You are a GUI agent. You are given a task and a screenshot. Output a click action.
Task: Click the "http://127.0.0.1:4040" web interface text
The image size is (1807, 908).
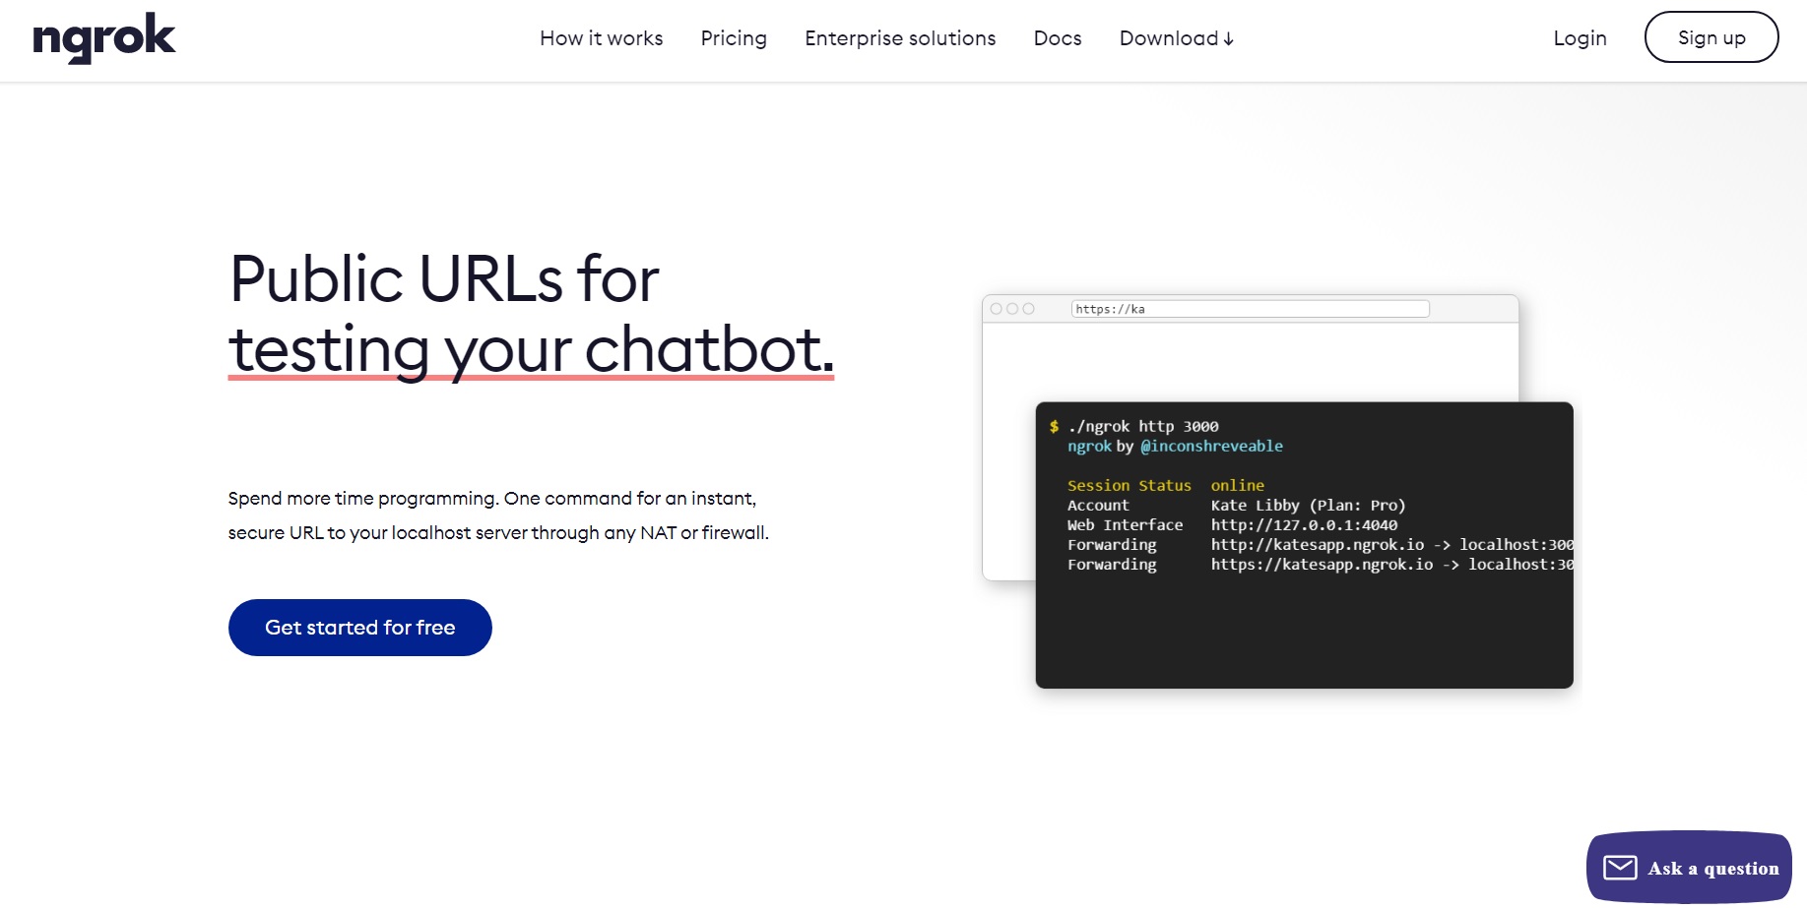tap(1304, 525)
